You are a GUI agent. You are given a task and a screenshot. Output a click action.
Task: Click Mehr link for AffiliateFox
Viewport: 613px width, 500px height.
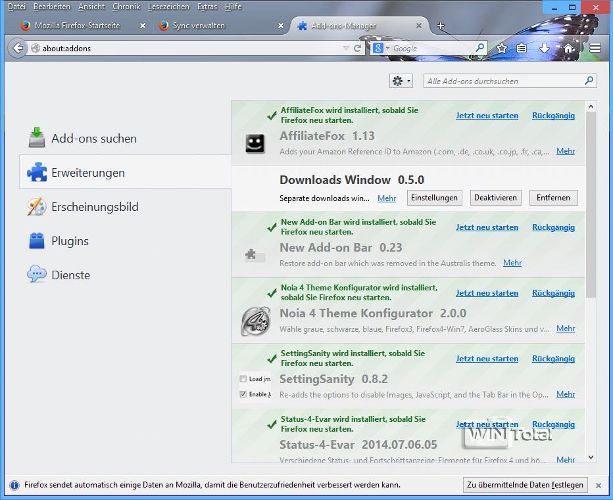[x=566, y=151]
